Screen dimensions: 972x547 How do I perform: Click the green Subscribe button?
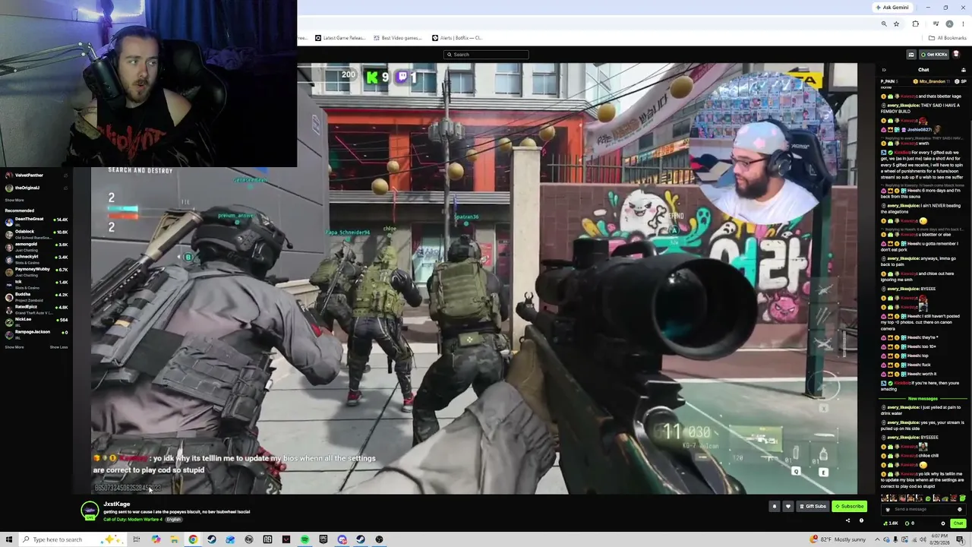(x=849, y=506)
